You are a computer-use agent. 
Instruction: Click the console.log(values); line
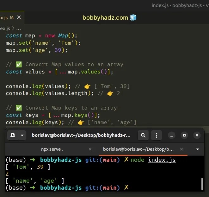(68, 86)
